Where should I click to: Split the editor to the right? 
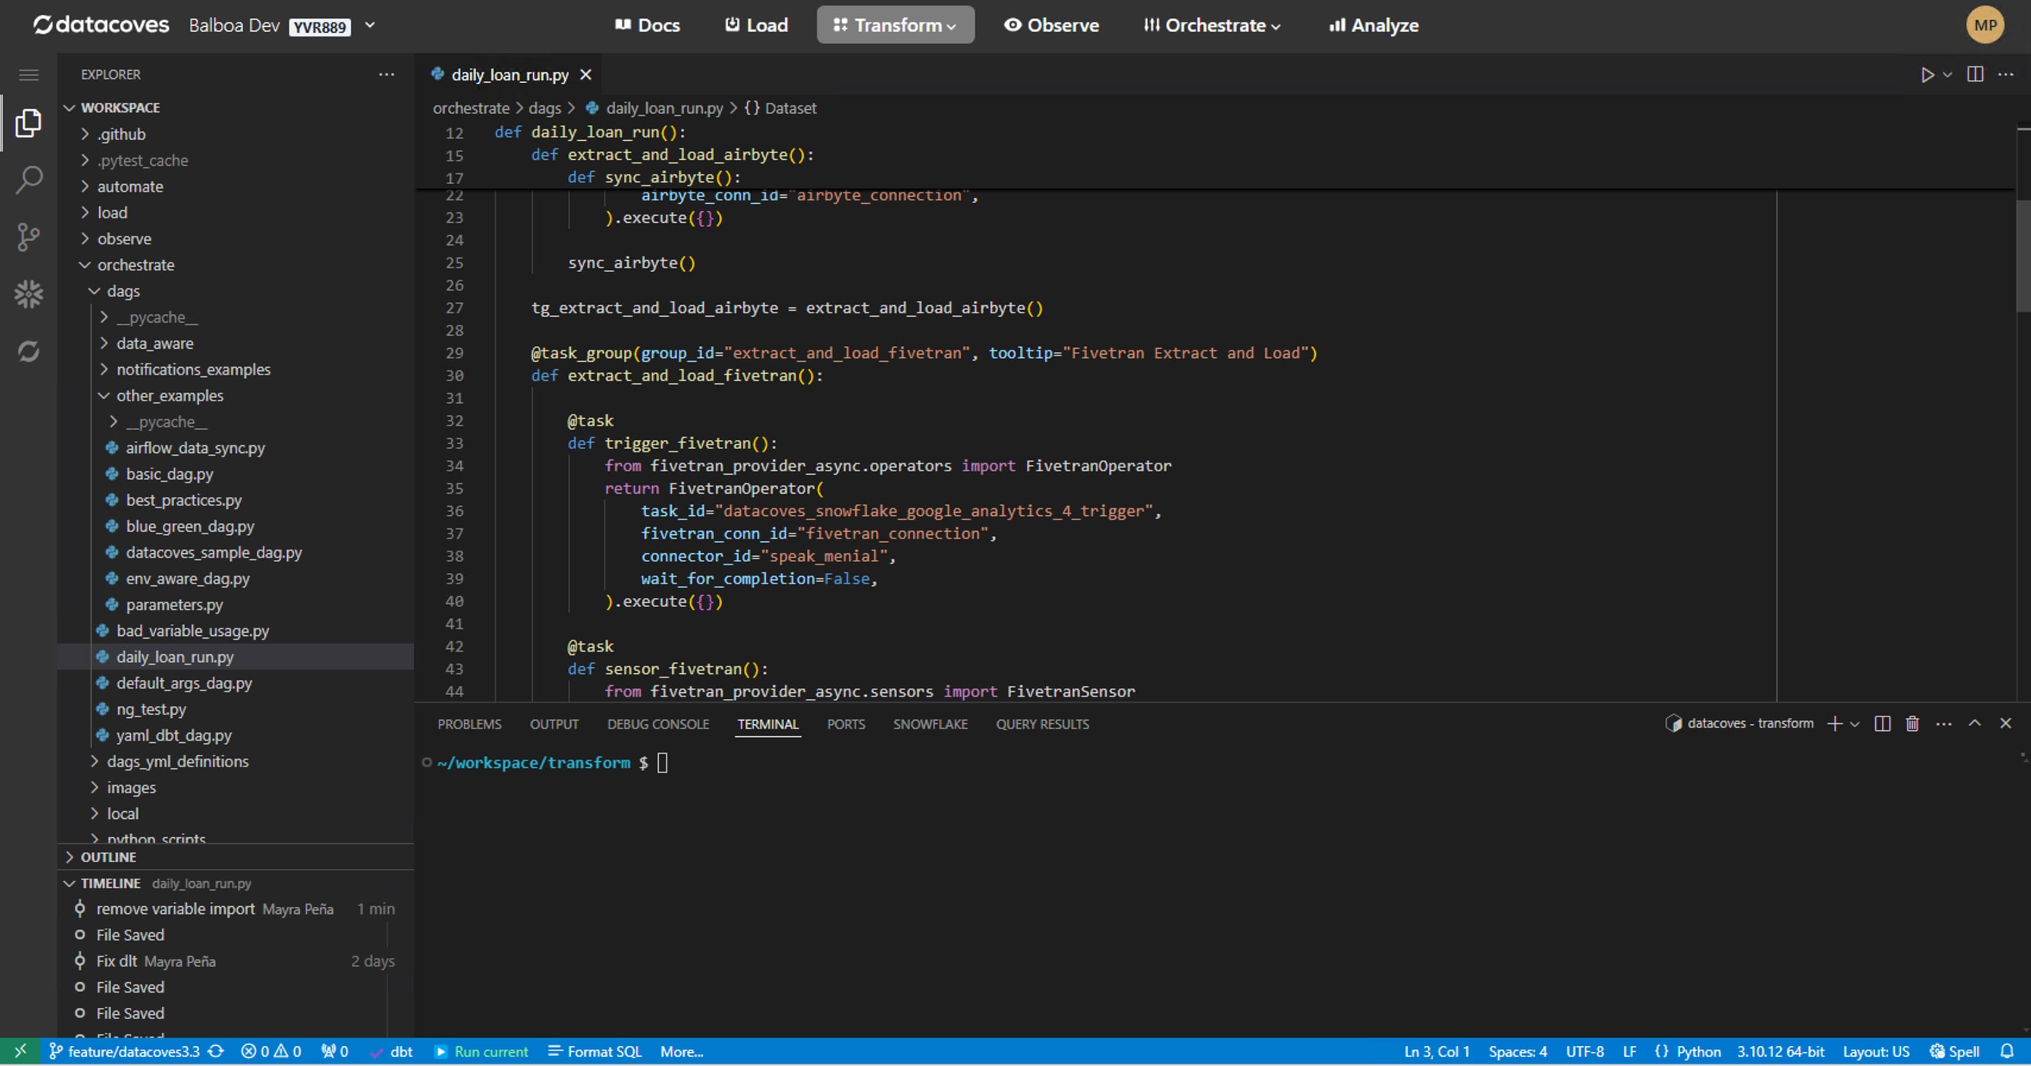(1975, 74)
